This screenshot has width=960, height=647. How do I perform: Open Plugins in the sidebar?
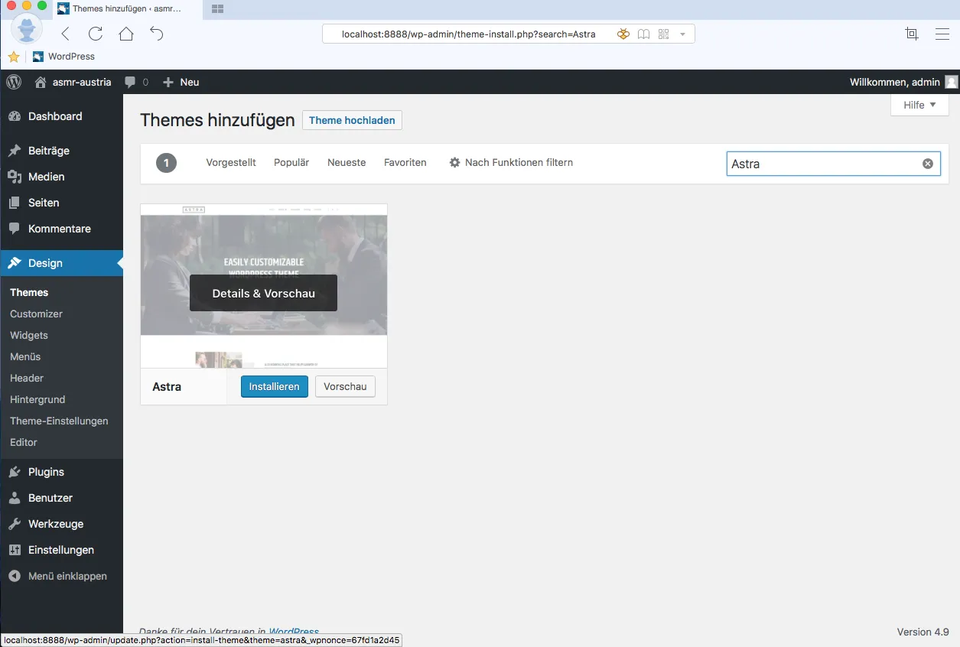(x=61, y=472)
